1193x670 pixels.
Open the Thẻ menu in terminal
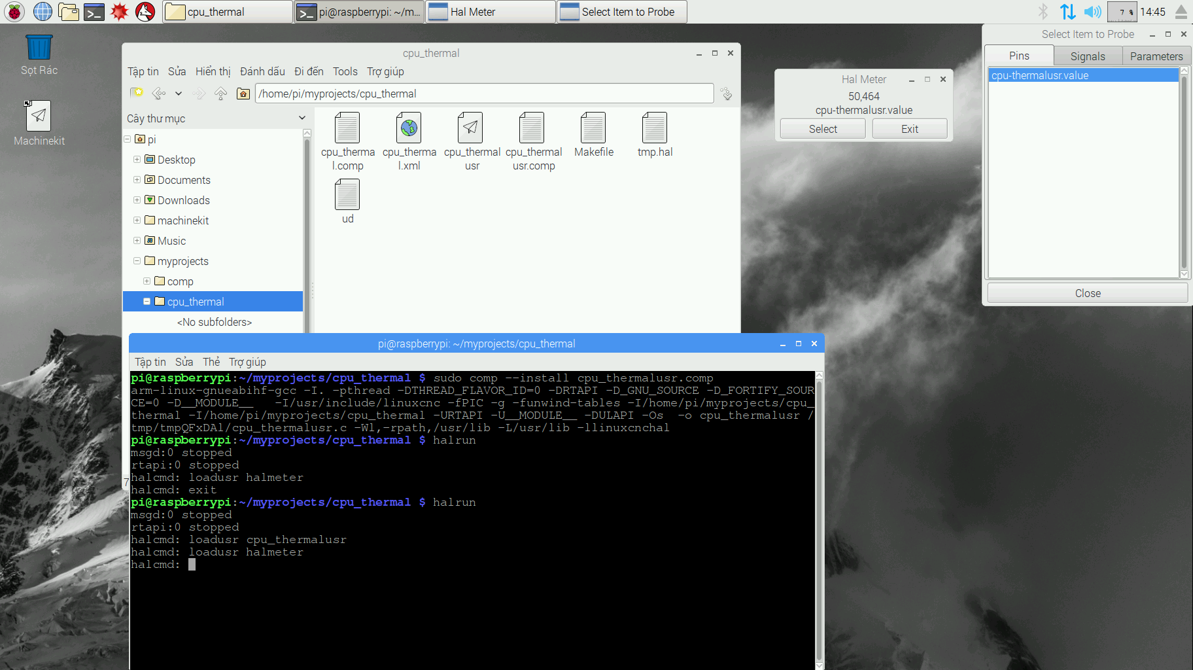coord(211,362)
